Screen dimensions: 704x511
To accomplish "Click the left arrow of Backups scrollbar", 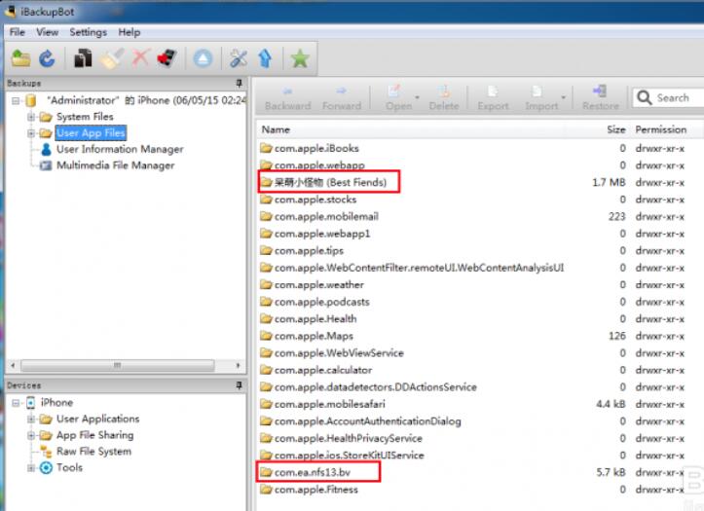I will [13, 366].
